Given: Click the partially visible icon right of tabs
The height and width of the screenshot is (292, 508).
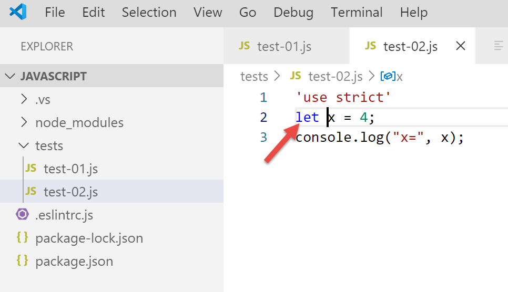Looking at the screenshot, I should [499, 46].
